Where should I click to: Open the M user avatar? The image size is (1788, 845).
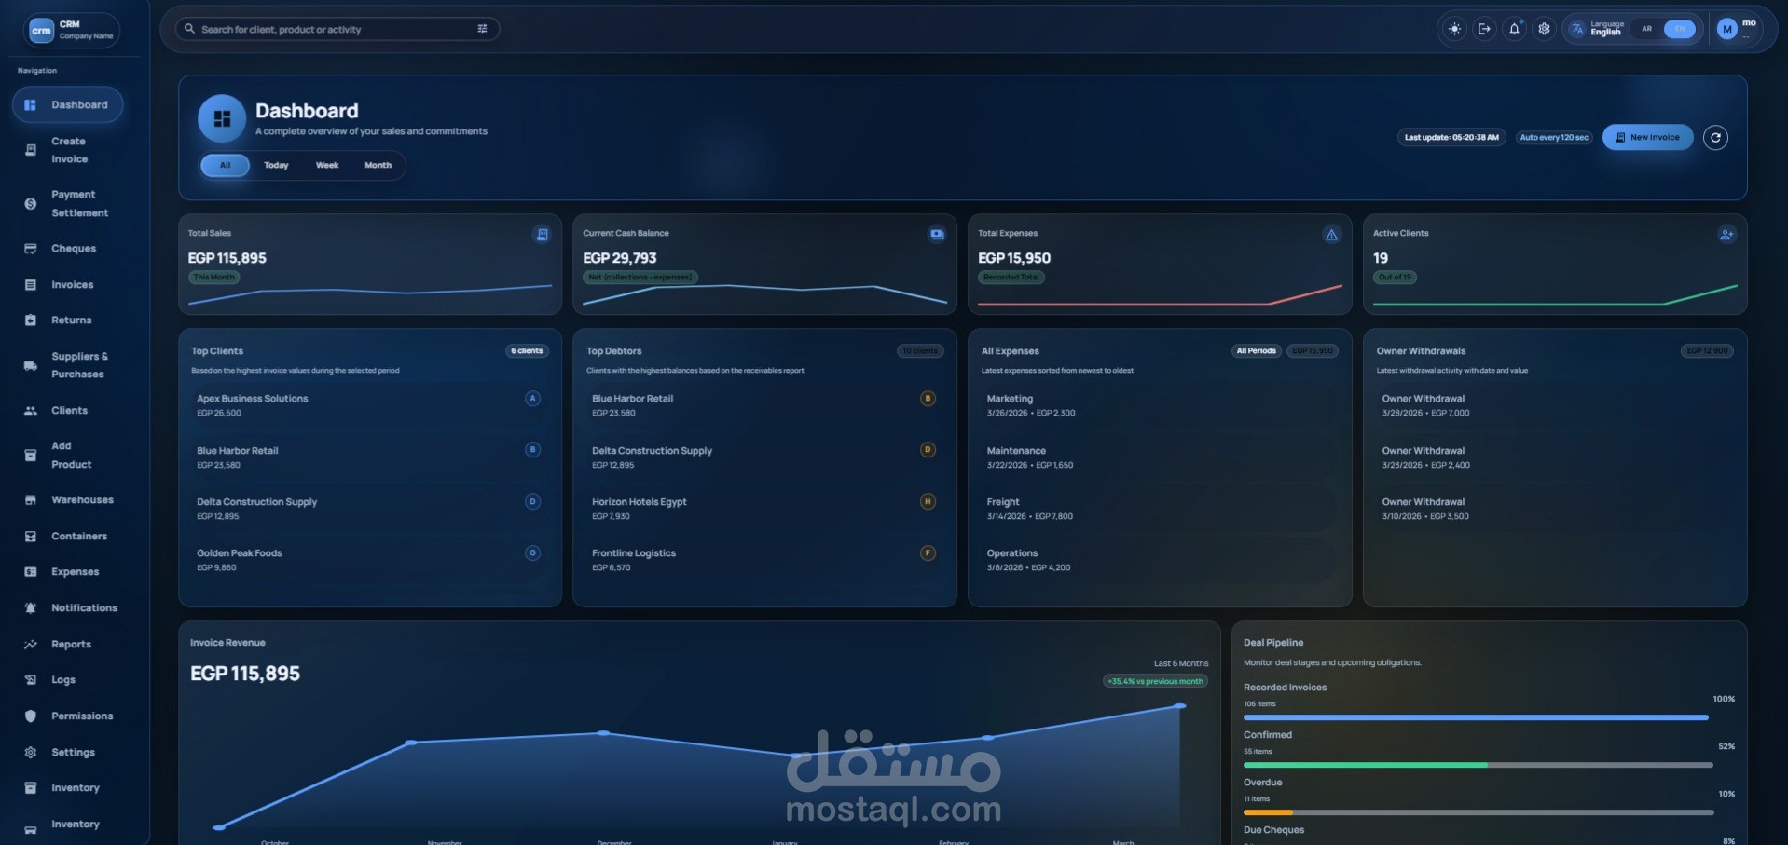tap(1727, 29)
